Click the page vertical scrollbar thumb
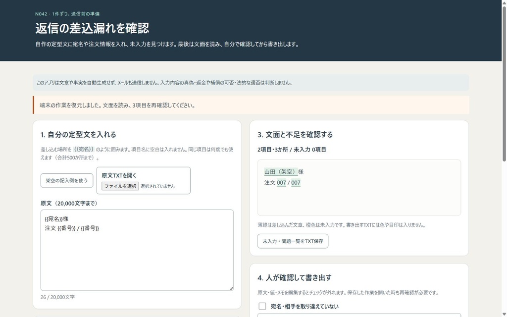507x317 pixels. pyautogui.click(x=504, y=83)
